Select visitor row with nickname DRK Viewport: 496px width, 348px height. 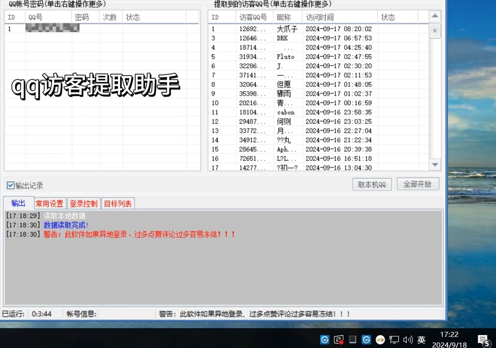tap(318, 38)
